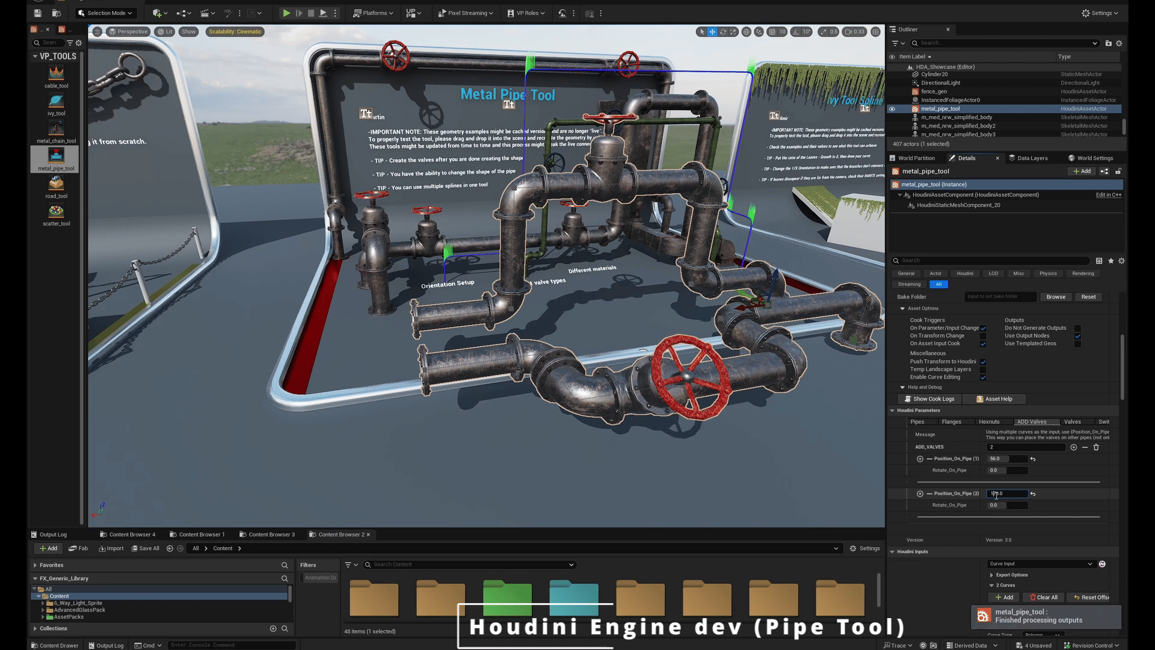Open the Curve Input dropdown
Screen dimensions: 1155x650
tap(1041, 564)
